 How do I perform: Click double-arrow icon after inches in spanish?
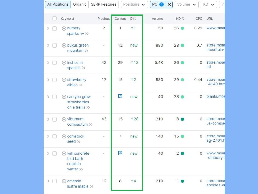84,68
